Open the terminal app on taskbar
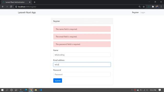 (x=21, y=90)
